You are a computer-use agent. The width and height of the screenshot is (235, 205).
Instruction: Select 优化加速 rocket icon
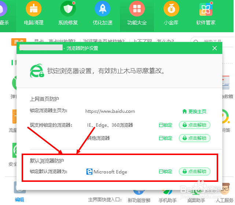point(103,8)
